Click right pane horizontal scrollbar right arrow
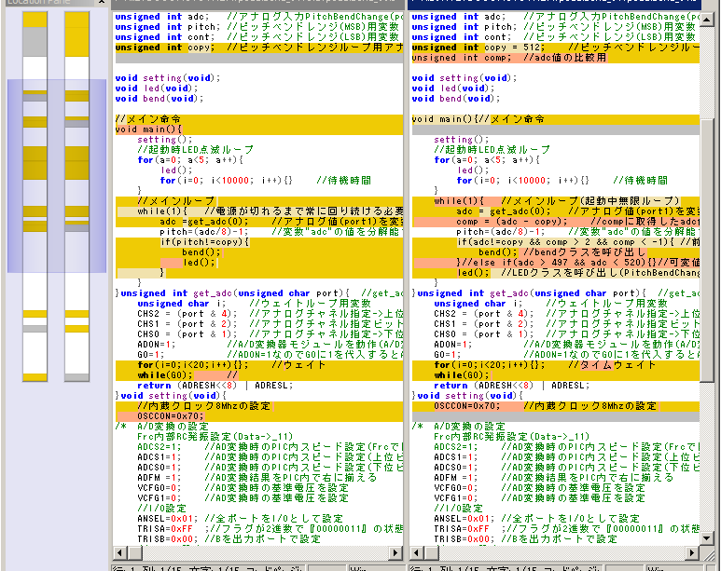This screenshot has width=721, height=571. [x=692, y=552]
